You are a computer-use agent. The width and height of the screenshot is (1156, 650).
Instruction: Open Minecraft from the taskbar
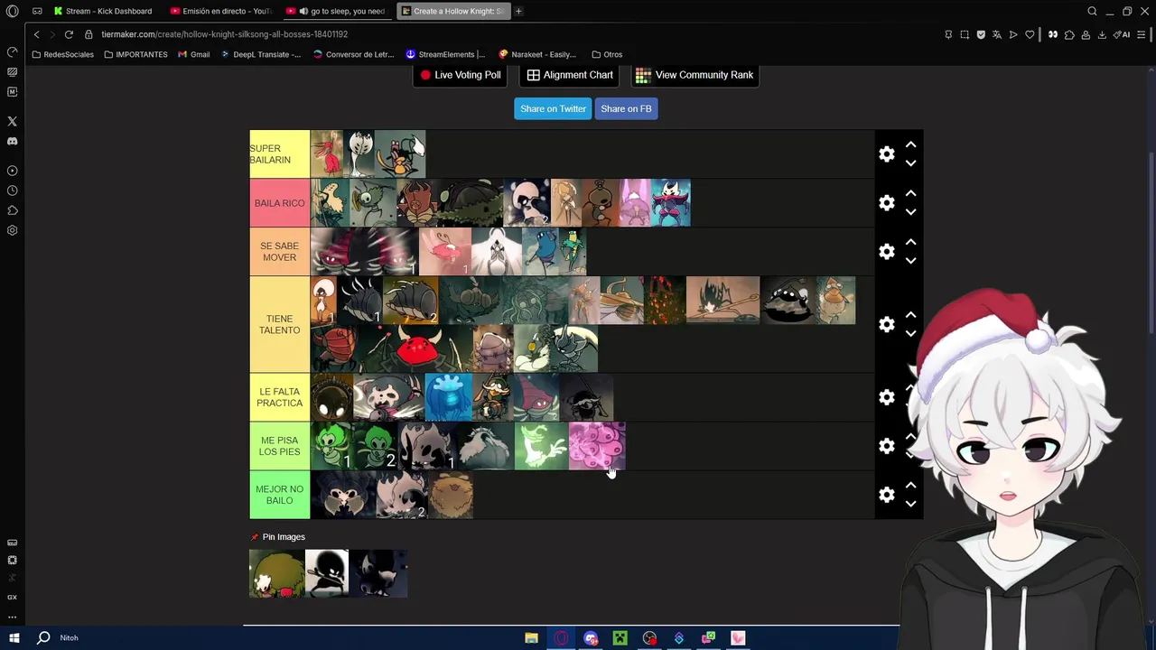coord(620,638)
